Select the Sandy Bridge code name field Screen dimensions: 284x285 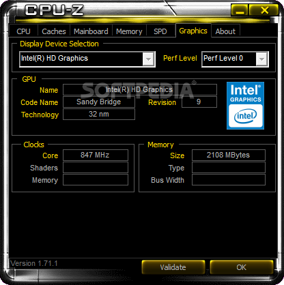tap(99, 102)
